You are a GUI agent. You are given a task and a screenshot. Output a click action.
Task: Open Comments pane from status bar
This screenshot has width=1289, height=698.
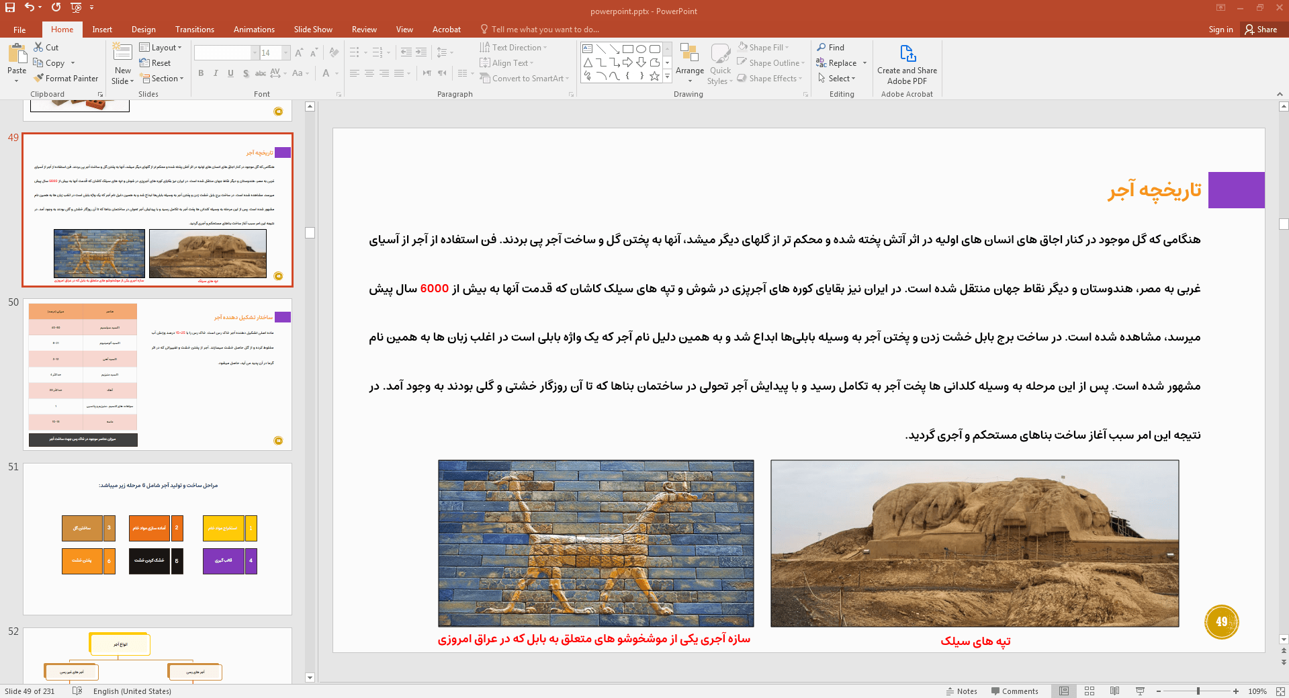pyautogui.click(x=1014, y=691)
